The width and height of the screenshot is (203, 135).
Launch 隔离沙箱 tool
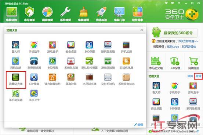tap(71, 79)
